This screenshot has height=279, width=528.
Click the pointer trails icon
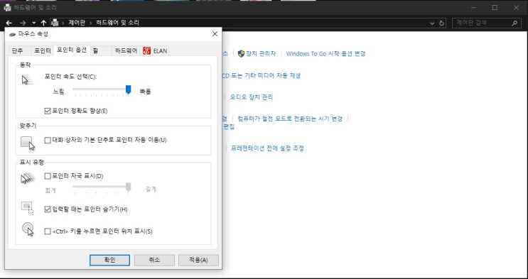(28, 178)
